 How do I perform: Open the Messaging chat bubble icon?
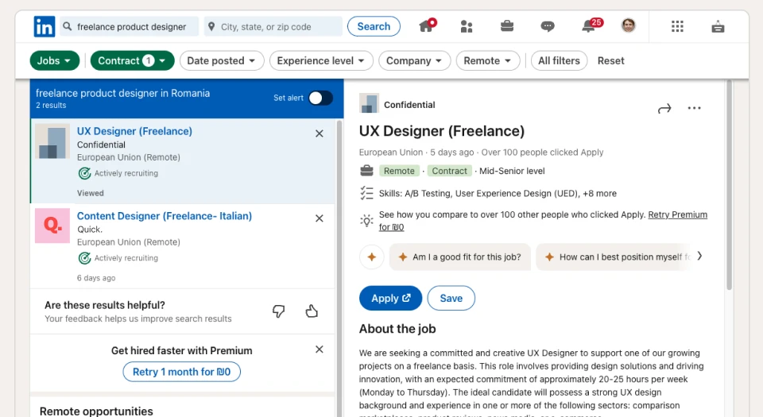pos(548,26)
